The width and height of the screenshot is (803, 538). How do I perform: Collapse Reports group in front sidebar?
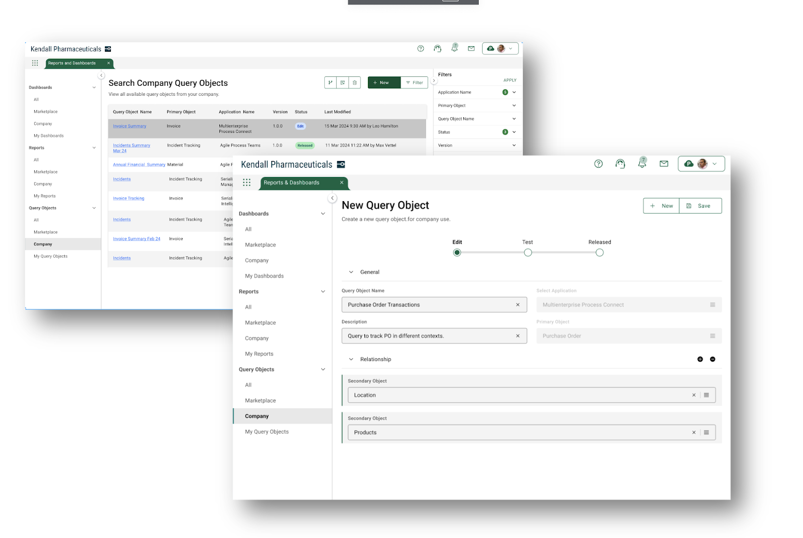[323, 291]
